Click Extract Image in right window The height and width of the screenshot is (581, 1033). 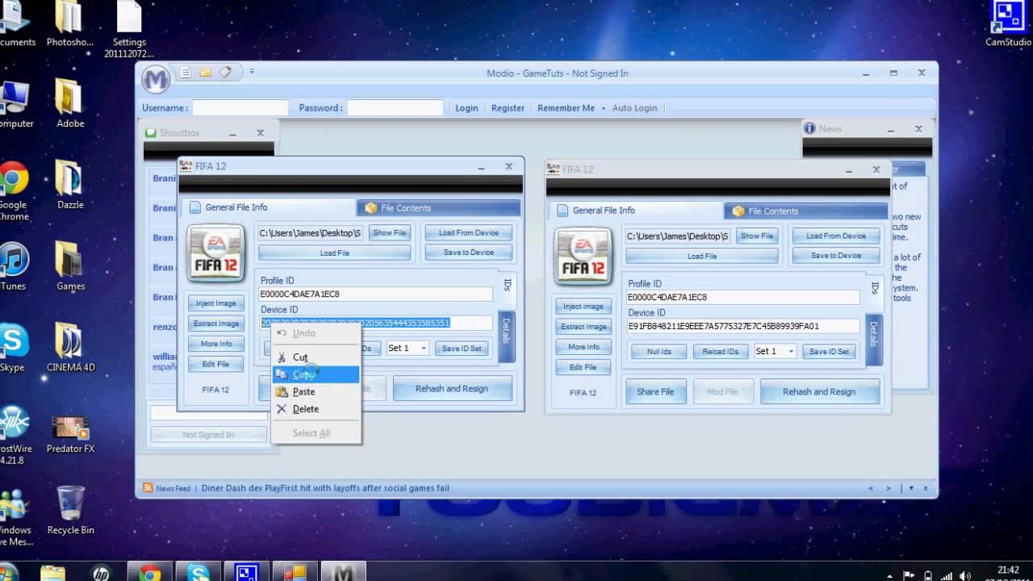pyautogui.click(x=583, y=327)
